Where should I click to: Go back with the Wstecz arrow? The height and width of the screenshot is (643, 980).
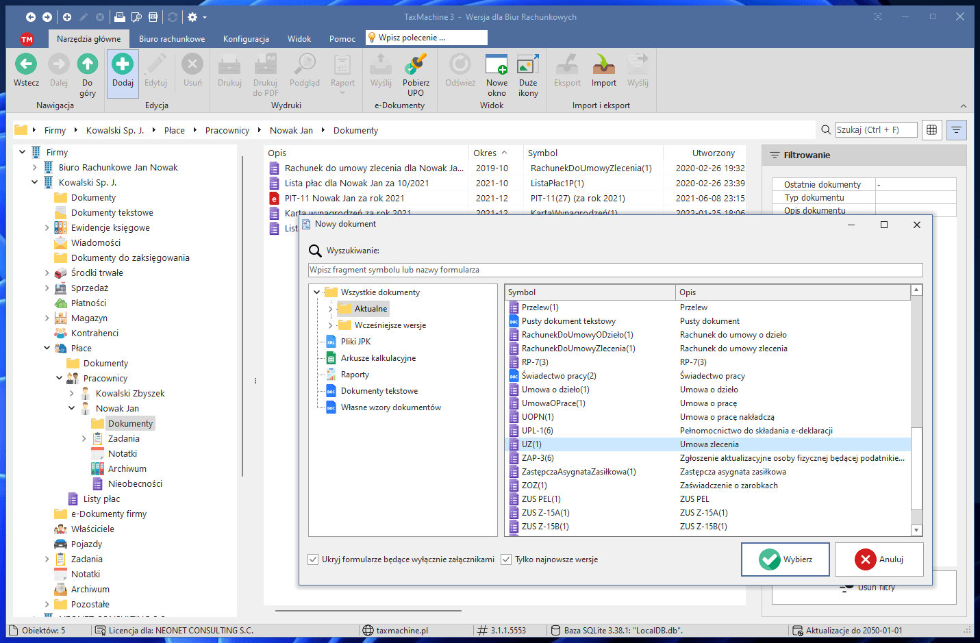coord(26,64)
